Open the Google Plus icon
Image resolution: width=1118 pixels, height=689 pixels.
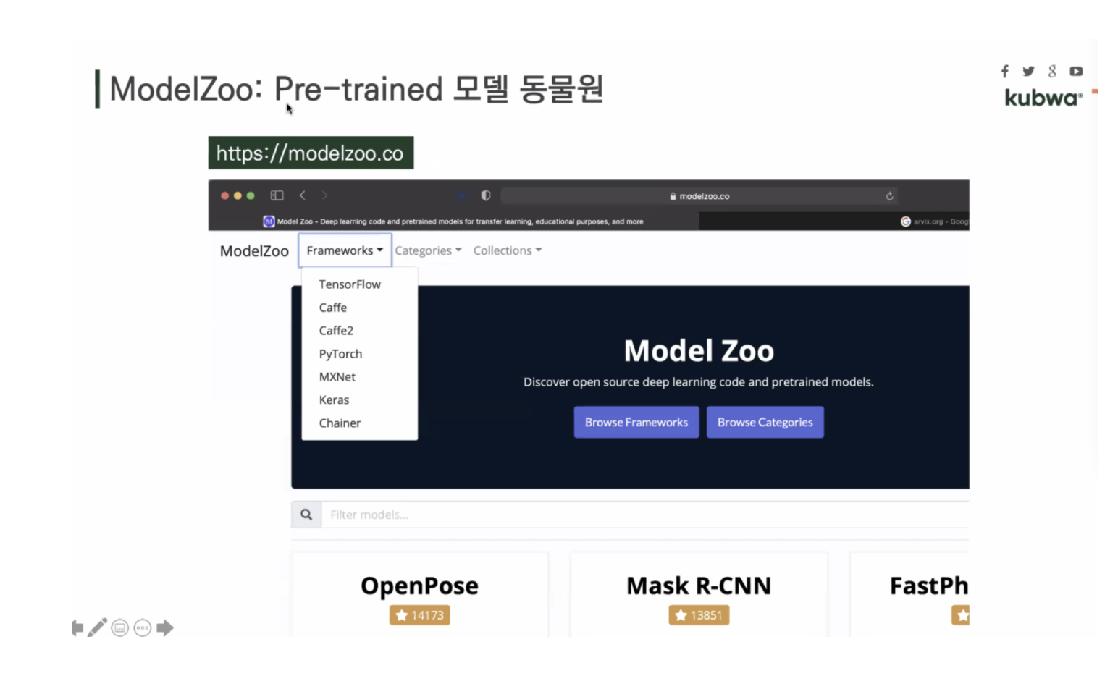point(1052,71)
